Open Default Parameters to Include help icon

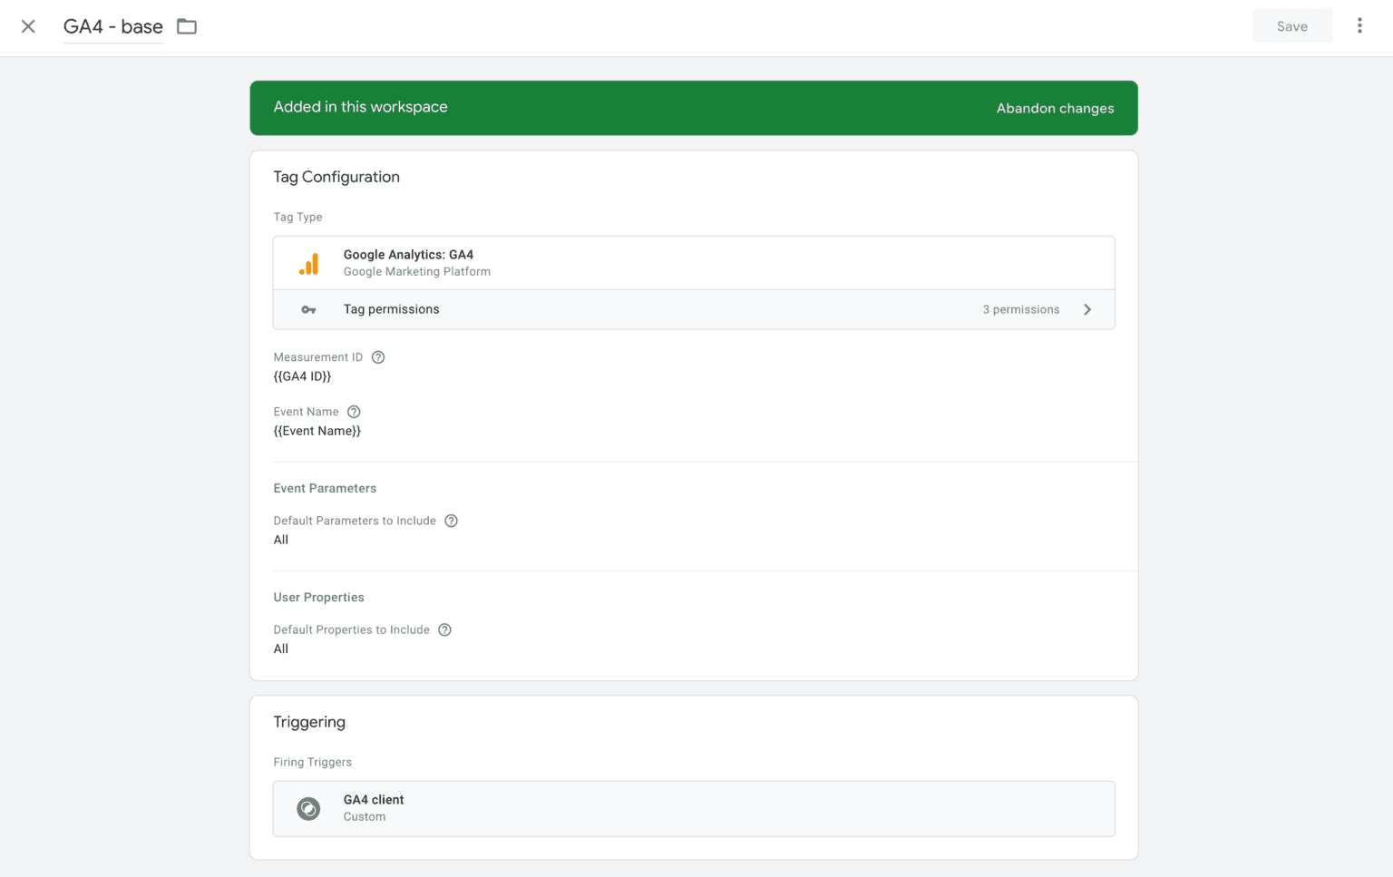click(x=451, y=521)
